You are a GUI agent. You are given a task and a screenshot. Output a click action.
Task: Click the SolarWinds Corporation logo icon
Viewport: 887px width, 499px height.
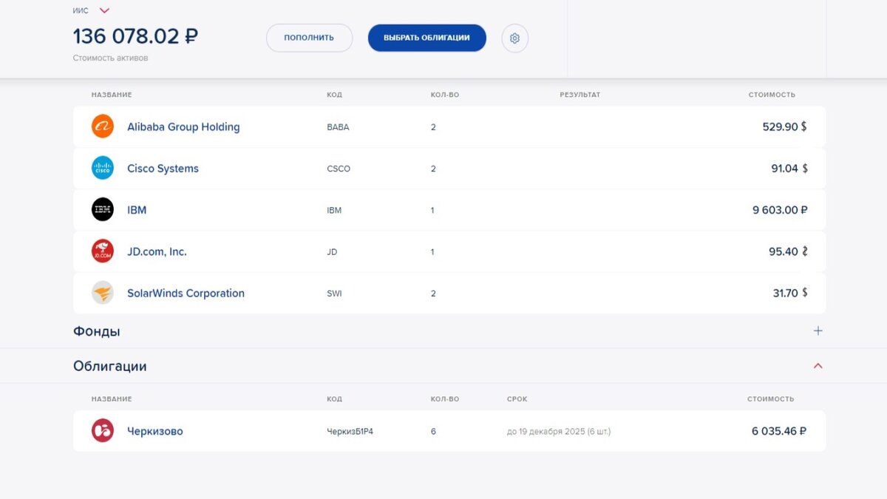(103, 293)
